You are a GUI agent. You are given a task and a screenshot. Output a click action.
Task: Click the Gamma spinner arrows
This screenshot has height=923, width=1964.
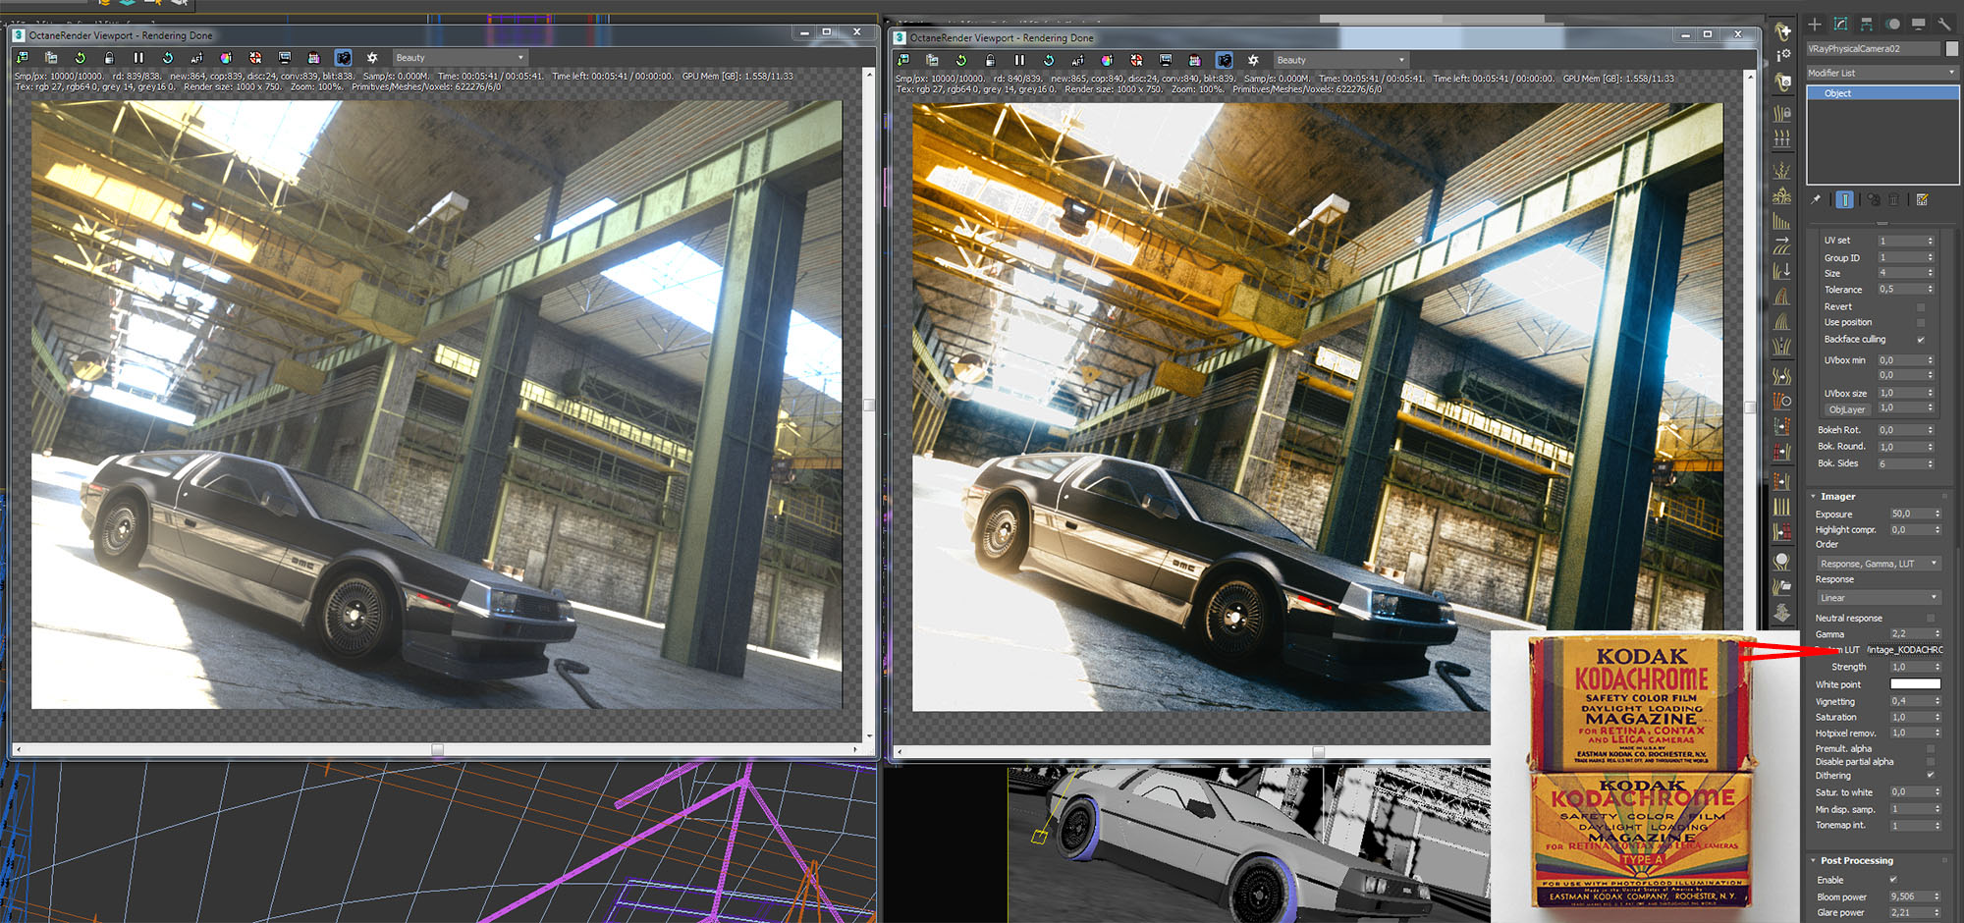click(1937, 634)
